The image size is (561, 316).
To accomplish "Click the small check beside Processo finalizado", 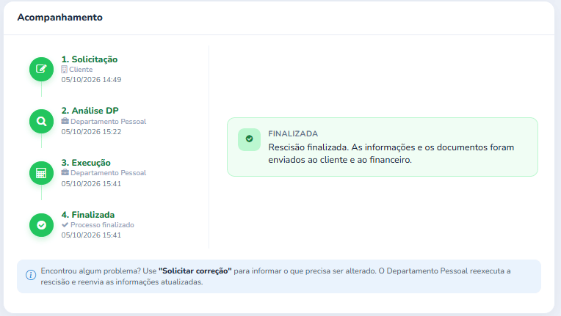I will point(65,224).
